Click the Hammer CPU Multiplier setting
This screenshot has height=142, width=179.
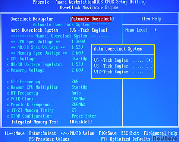[34, 87]
